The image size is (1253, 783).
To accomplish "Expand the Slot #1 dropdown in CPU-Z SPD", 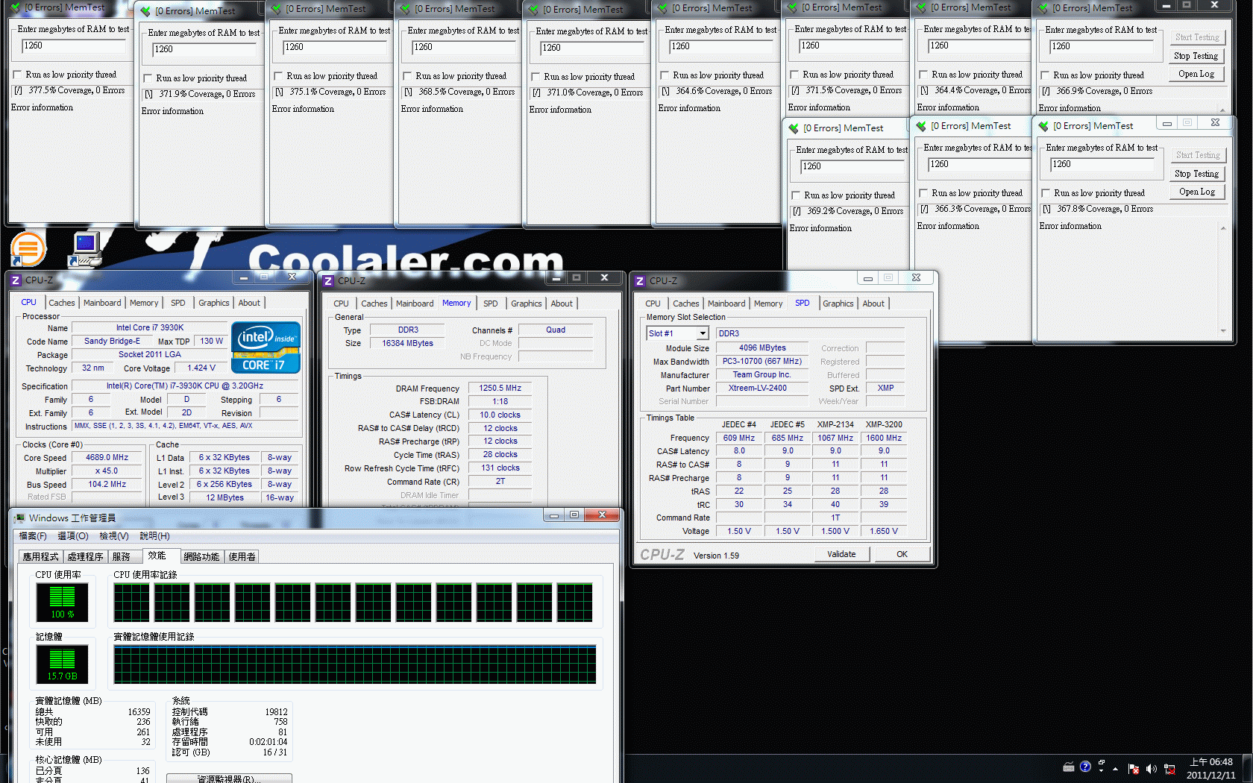I will tap(703, 333).
